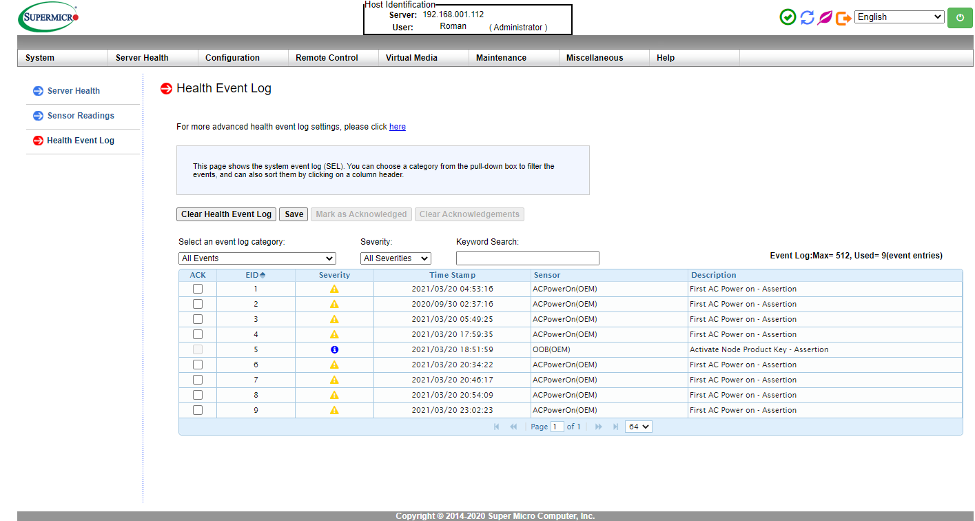
Task: Click warning severity icon in EID 3 row
Action: click(x=334, y=319)
